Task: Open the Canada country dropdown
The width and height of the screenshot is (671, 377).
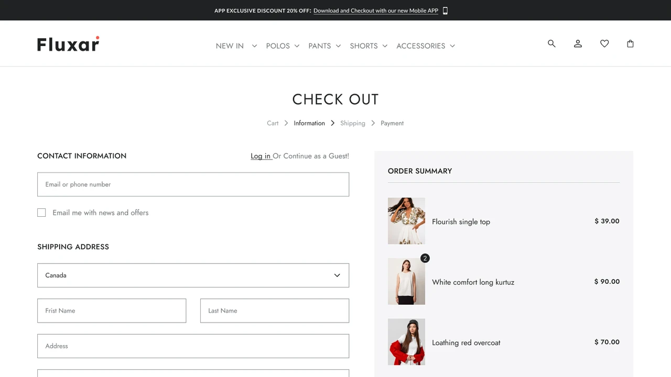Action: pos(193,275)
